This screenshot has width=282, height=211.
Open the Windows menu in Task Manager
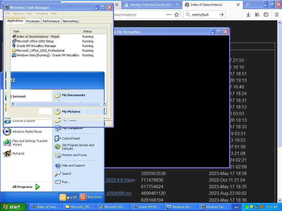pyautogui.click(x=42, y=13)
